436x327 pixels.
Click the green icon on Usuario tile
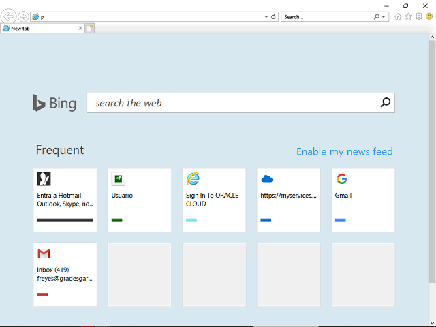coord(118,178)
